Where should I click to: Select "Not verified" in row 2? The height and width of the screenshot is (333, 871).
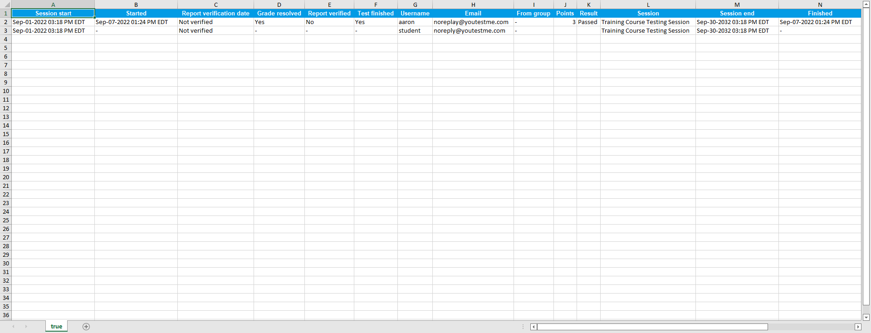click(216, 22)
